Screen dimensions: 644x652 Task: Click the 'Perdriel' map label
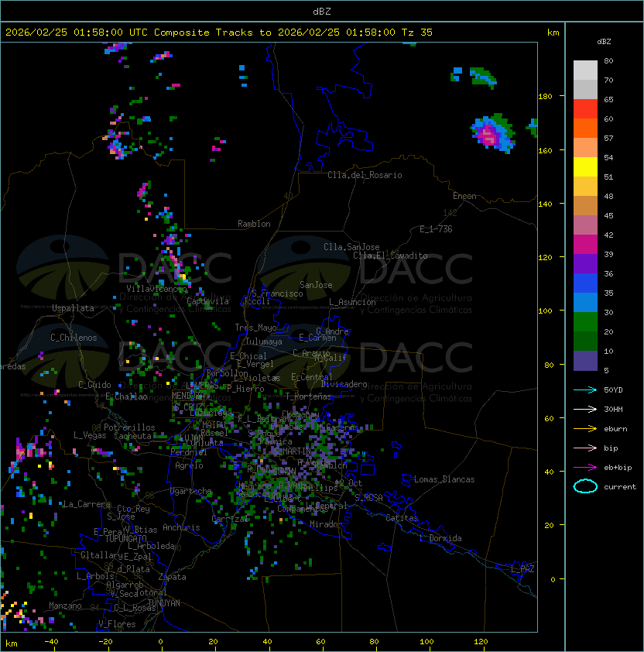click(x=189, y=452)
